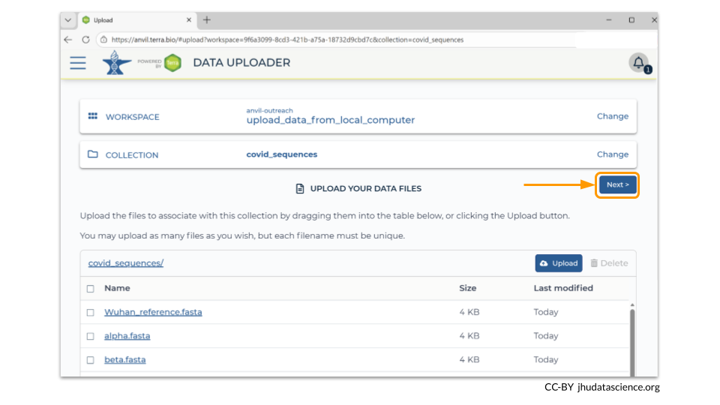
Task: Reload the page with refresh icon
Action: point(85,40)
